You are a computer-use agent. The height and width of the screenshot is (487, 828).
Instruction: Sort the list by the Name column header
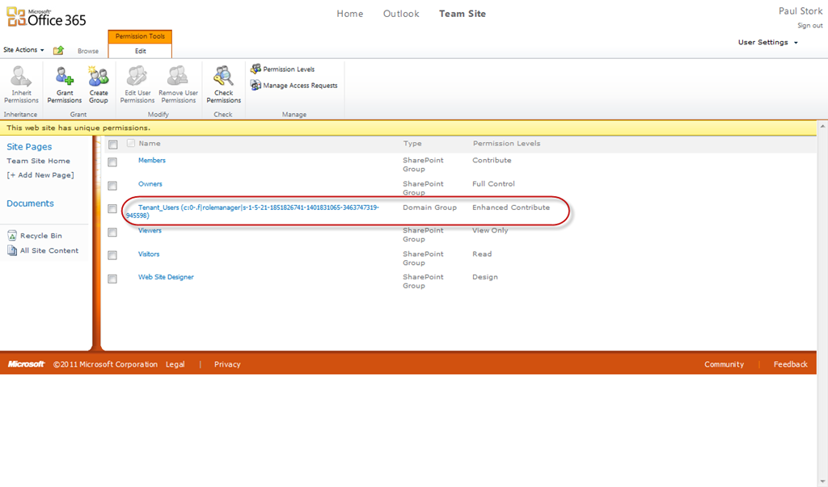[150, 144]
